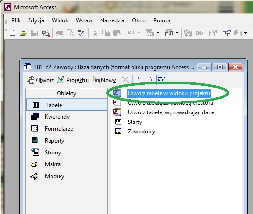This screenshot has width=253, height=214.
Task: Expand the Analyze dropdown arrow
Action: click(177, 33)
